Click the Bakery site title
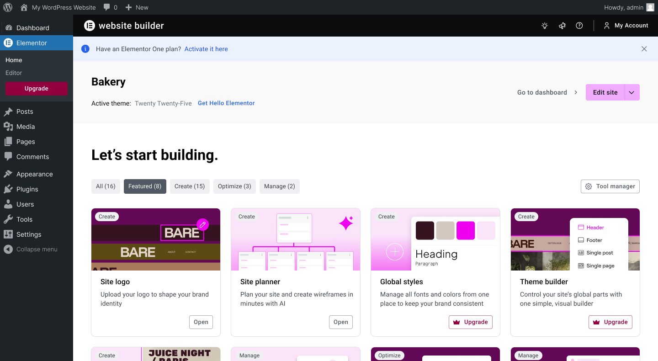This screenshot has height=361, width=658. [x=108, y=82]
